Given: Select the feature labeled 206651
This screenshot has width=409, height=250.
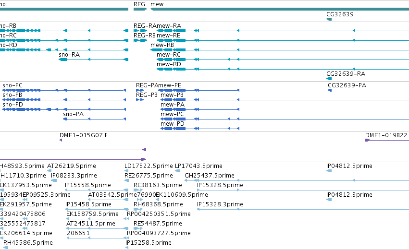Looking at the screenshot, I should pyautogui.click(x=78, y=233).
